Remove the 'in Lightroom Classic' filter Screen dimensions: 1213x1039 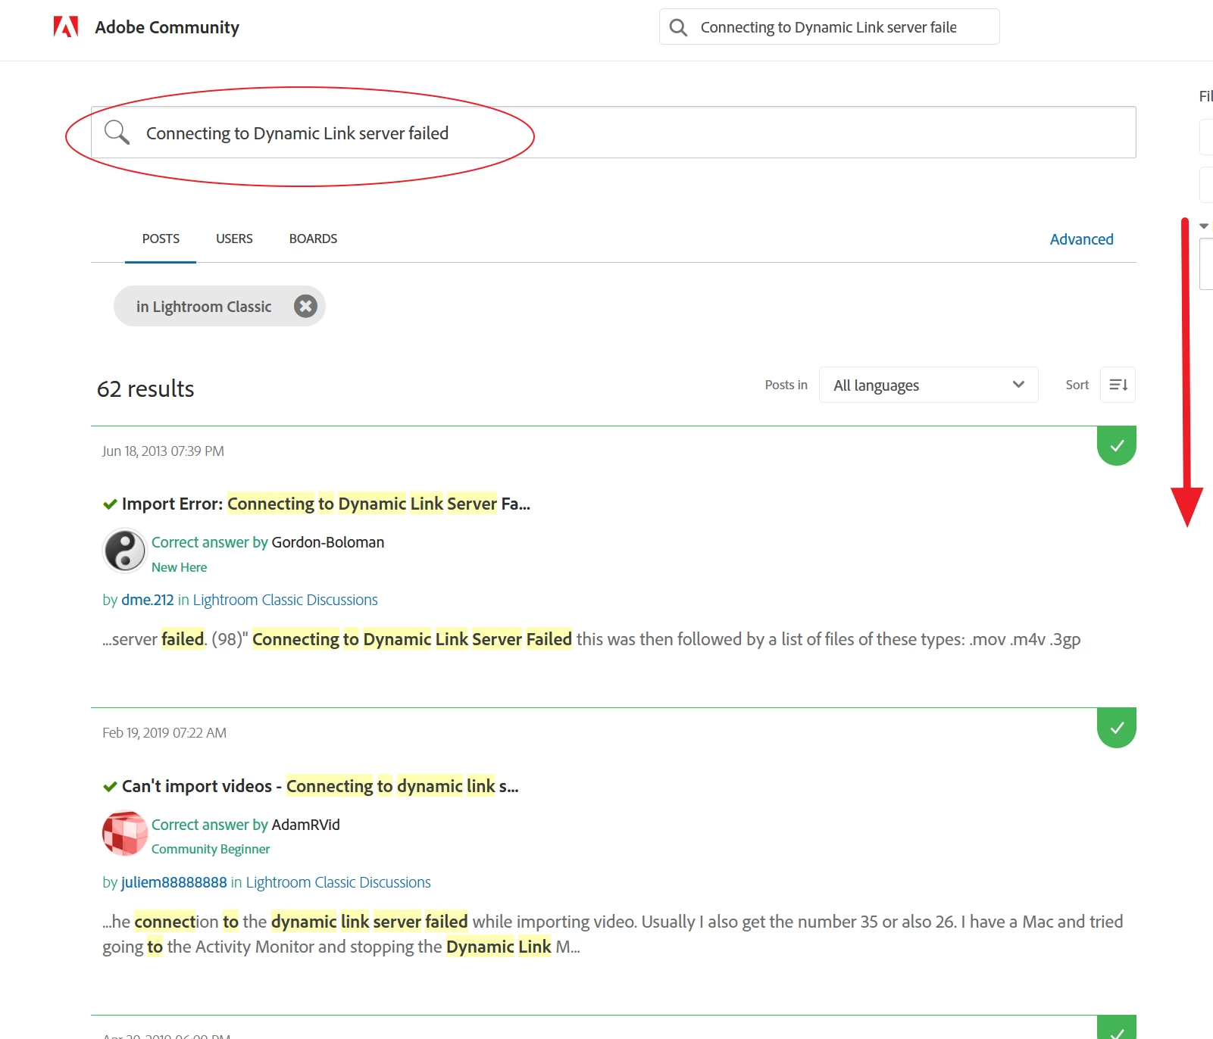305,306
